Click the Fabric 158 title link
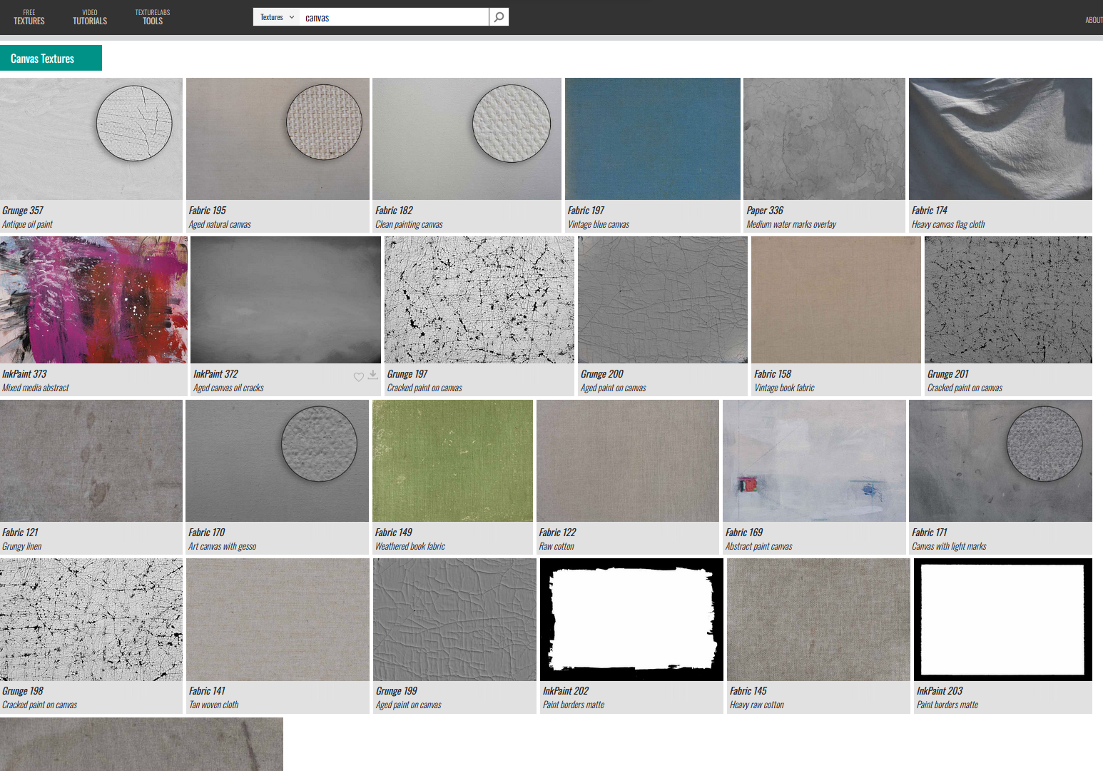 773,374
